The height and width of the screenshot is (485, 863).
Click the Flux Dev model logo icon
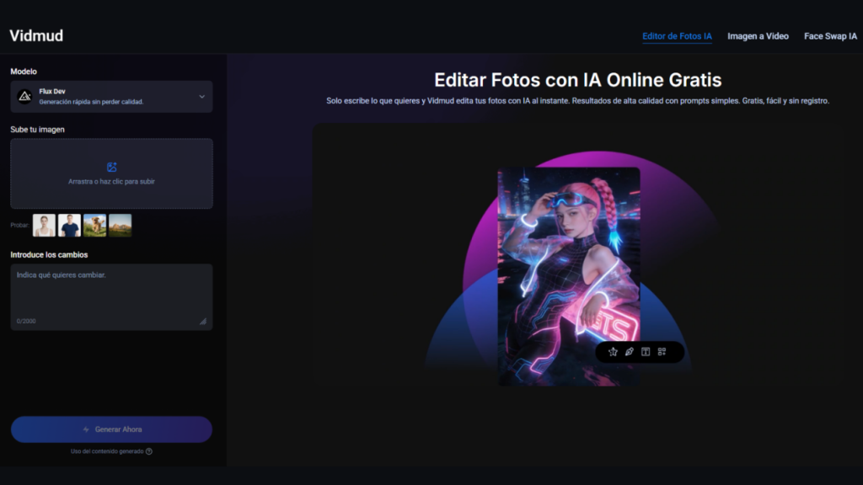[23, 95]
